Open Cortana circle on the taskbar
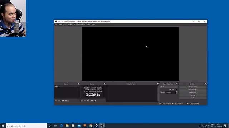The image size is (229, 128). [x=49, y=126]
